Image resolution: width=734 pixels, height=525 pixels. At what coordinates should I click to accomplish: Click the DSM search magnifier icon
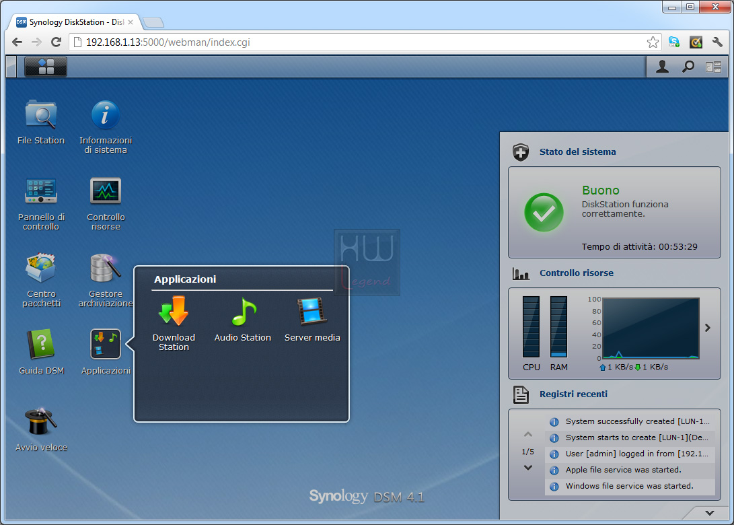(x=688, y=67)
